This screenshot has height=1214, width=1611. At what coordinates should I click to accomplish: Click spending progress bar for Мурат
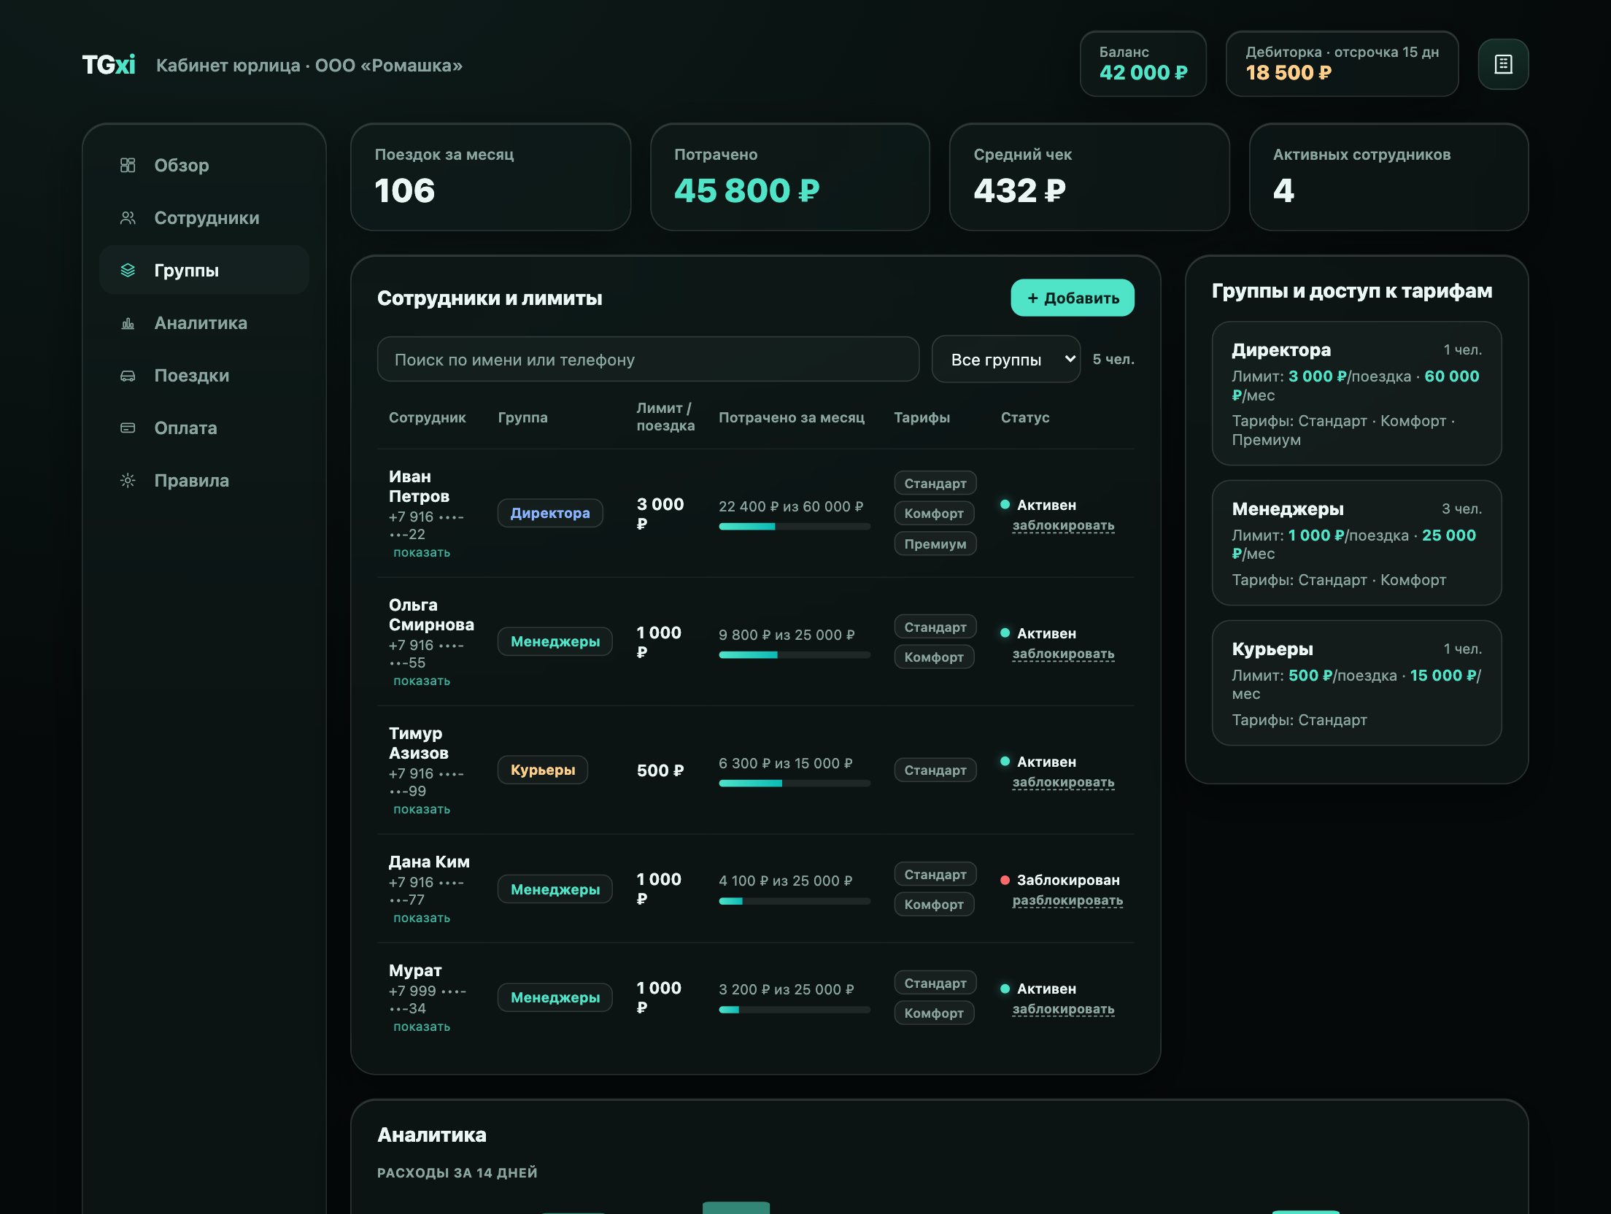[795, 1010]
